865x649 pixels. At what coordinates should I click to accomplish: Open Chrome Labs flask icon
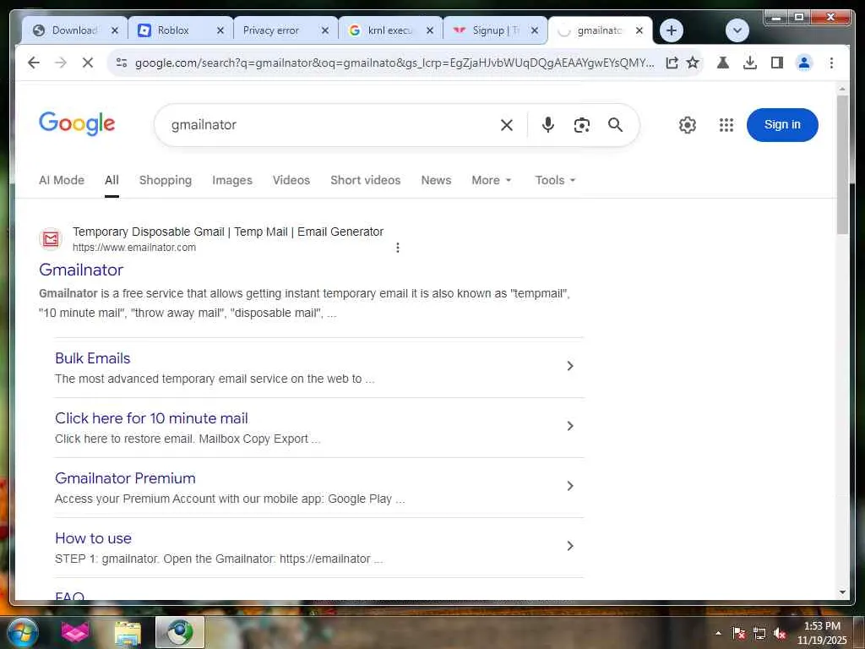pyautogui.click(x=723, y=63)
